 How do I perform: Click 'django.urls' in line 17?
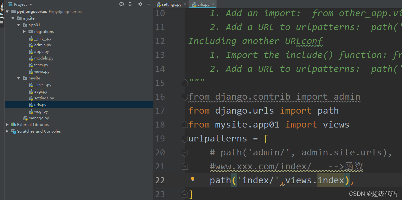[245, 111]
